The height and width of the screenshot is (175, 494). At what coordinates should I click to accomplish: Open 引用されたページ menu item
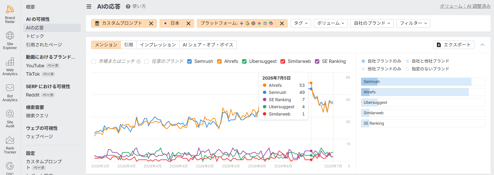tap(44, 45)
